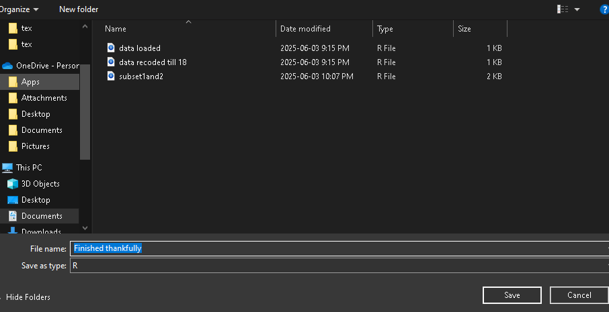Image resolution: width=609 pixels, height=312 pixels.
Task: Open the Help question mark icon
Action: tap(604, 9)
